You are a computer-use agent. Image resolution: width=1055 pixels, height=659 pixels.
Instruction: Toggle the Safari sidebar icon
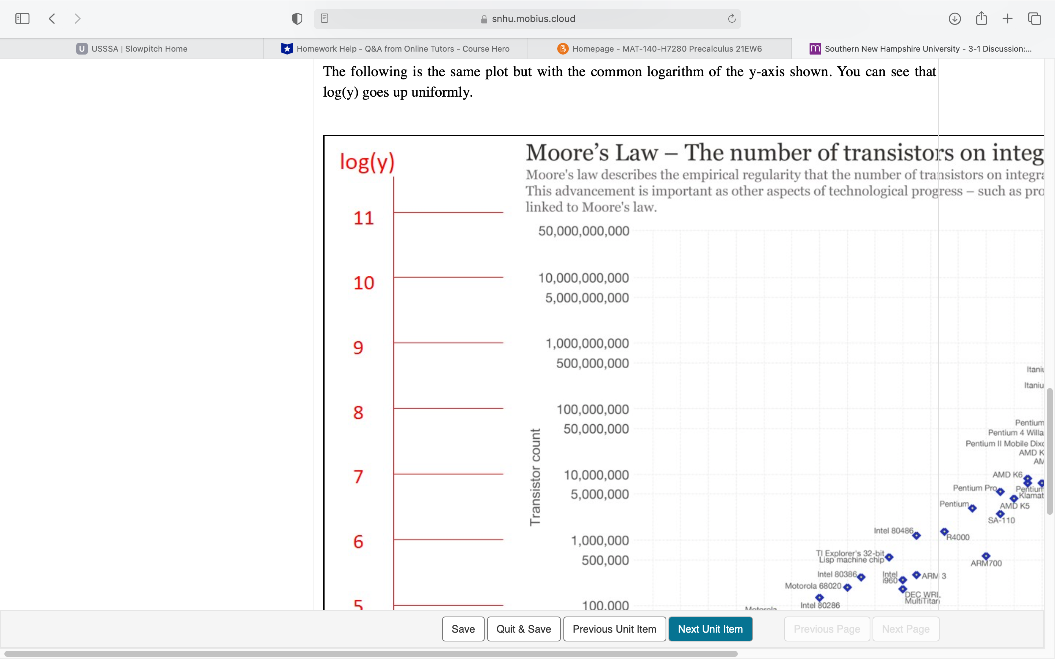click(x=22, y=19)
